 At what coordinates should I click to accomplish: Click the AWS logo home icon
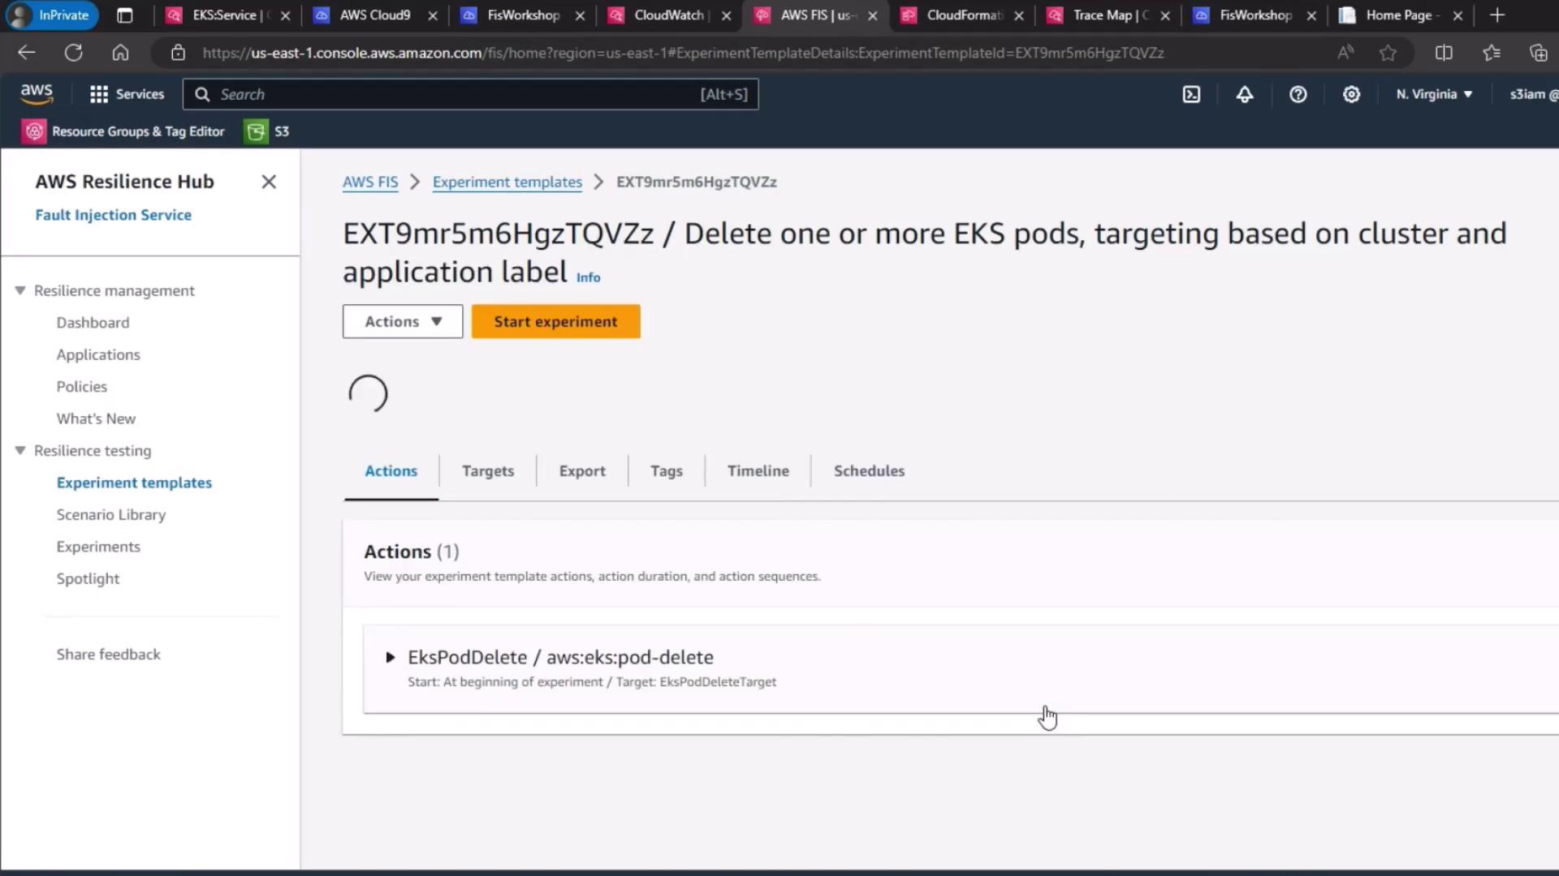point(37,94)
